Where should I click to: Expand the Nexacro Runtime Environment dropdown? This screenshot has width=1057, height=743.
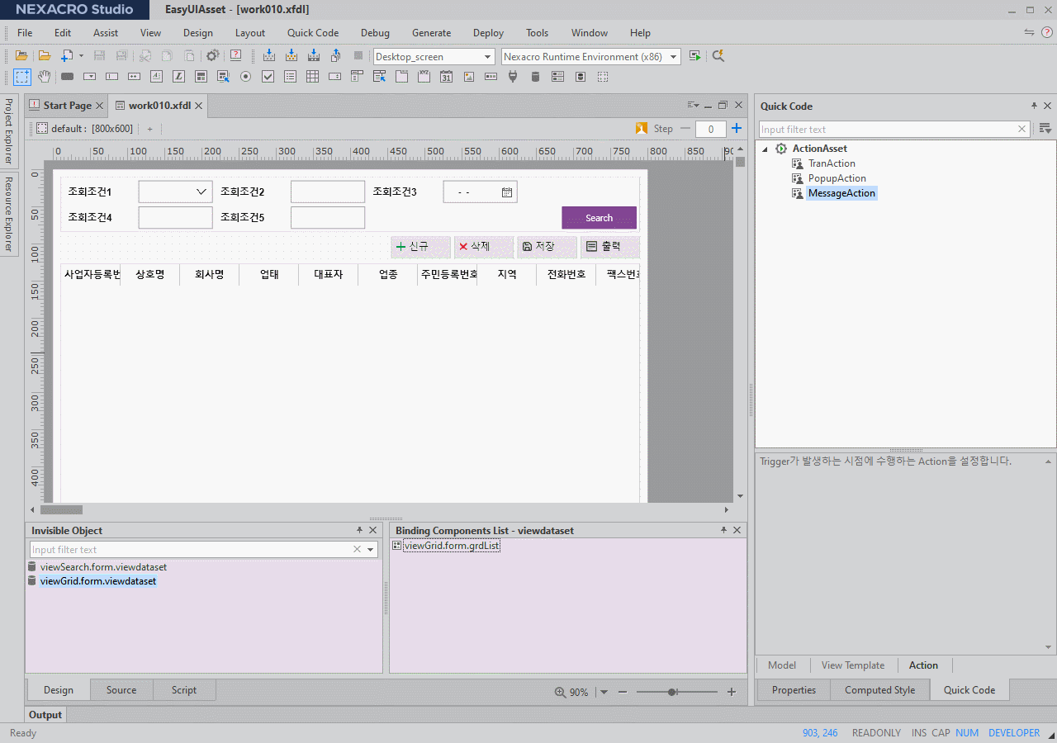pos(674,57)
